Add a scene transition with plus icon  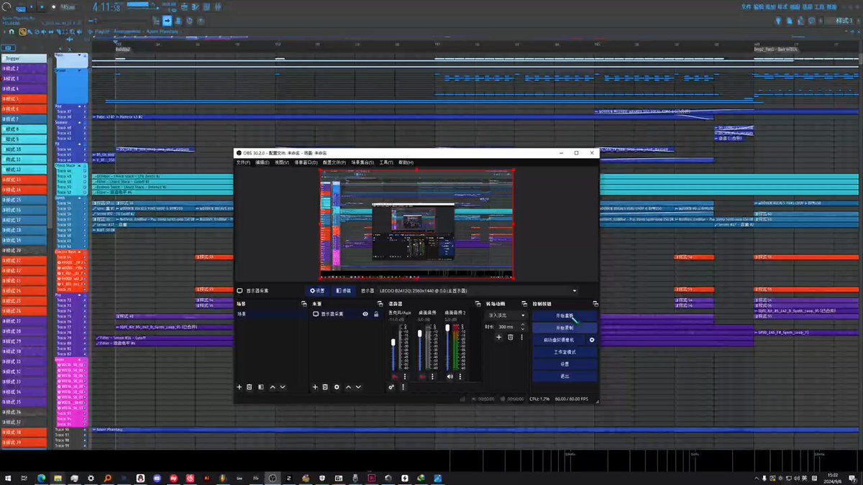(498, 337)
